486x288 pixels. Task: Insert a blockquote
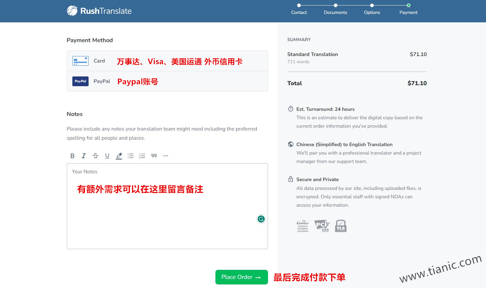[x=154, y=156]
